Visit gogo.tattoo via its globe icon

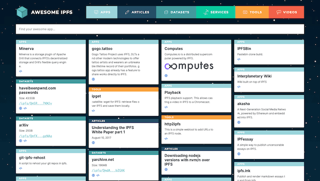(93, 79)
